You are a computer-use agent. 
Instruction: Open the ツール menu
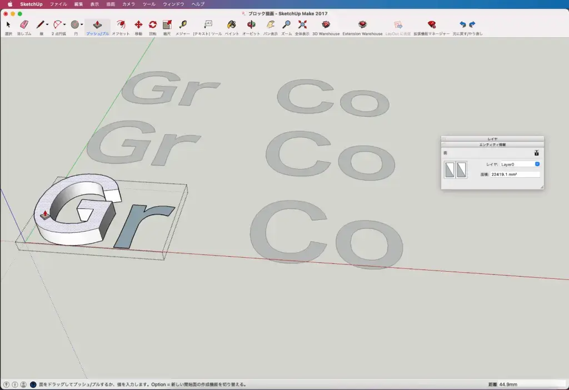pos(149,4)
